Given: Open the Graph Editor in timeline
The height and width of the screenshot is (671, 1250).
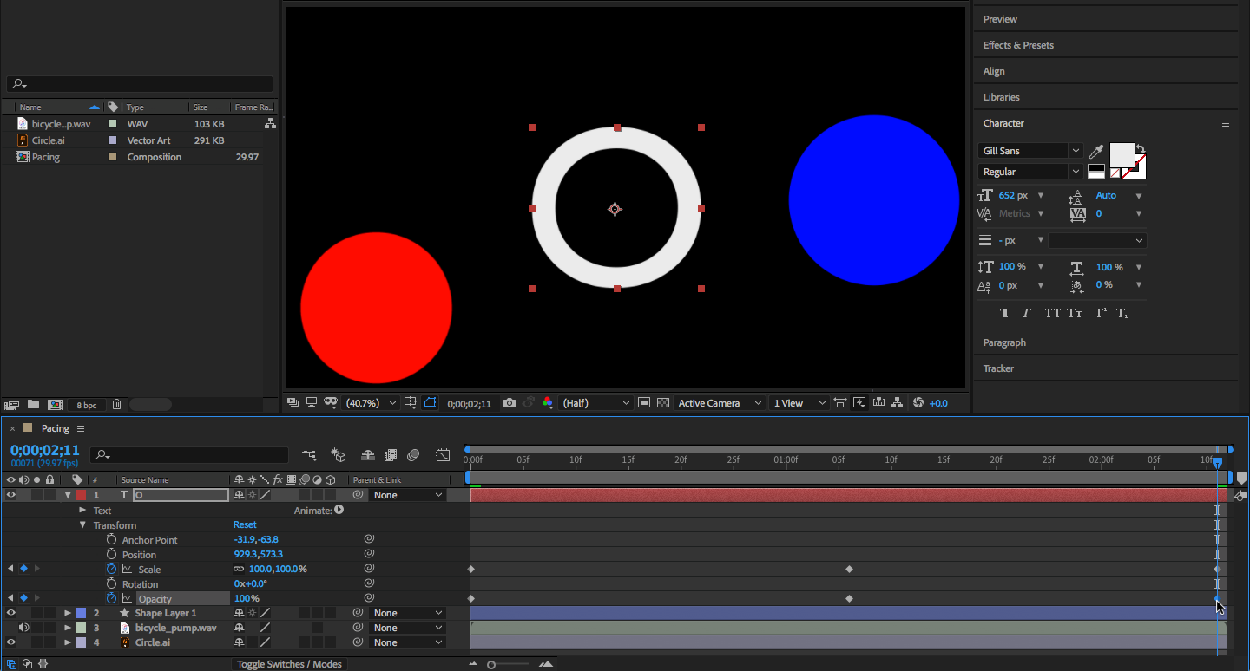Looking at the screenshot, I should click(x=443, y=455).
